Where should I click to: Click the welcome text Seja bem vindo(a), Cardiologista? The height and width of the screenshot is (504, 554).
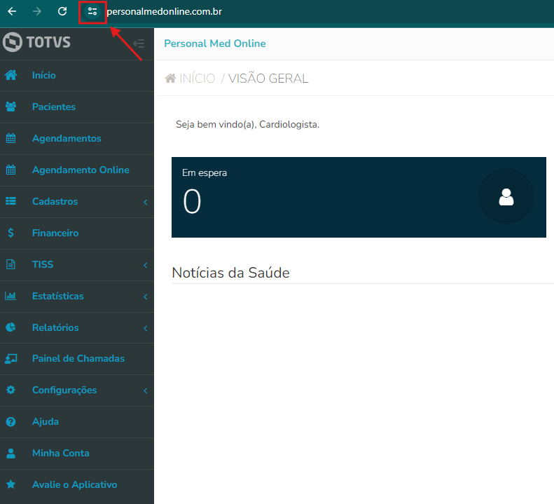point(248,125)
